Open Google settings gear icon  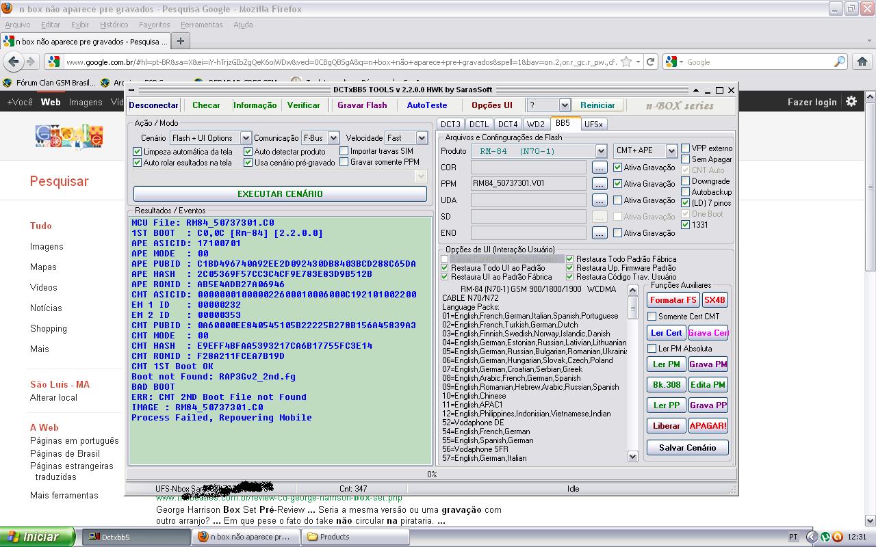point(851,101)
